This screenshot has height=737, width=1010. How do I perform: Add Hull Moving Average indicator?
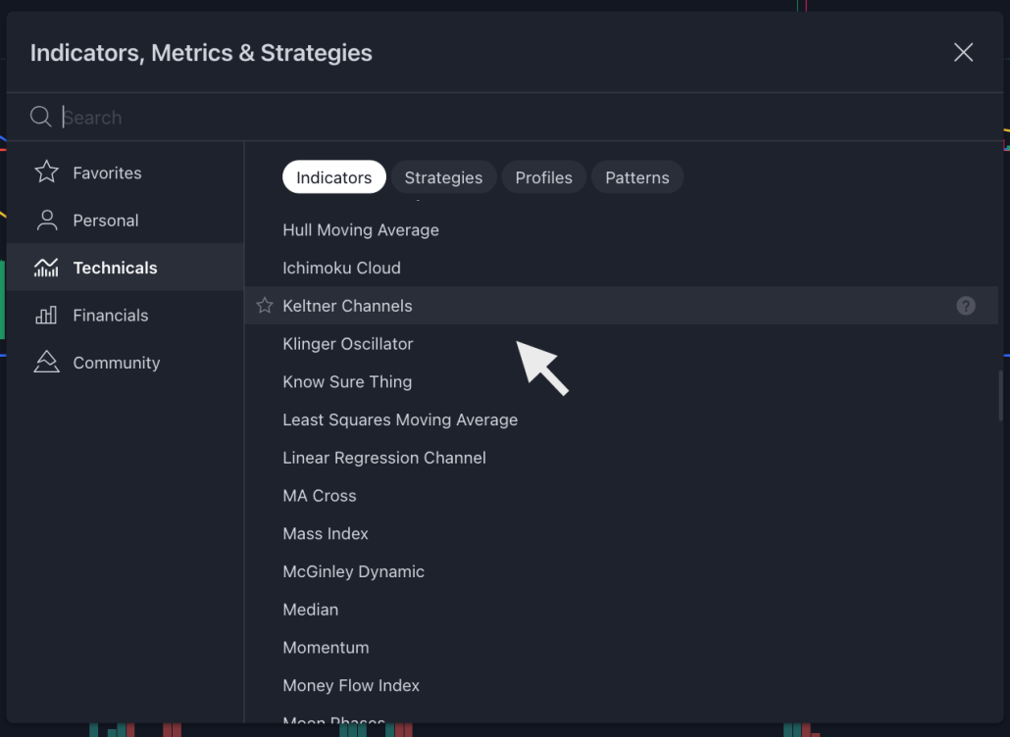coord(621,229)
